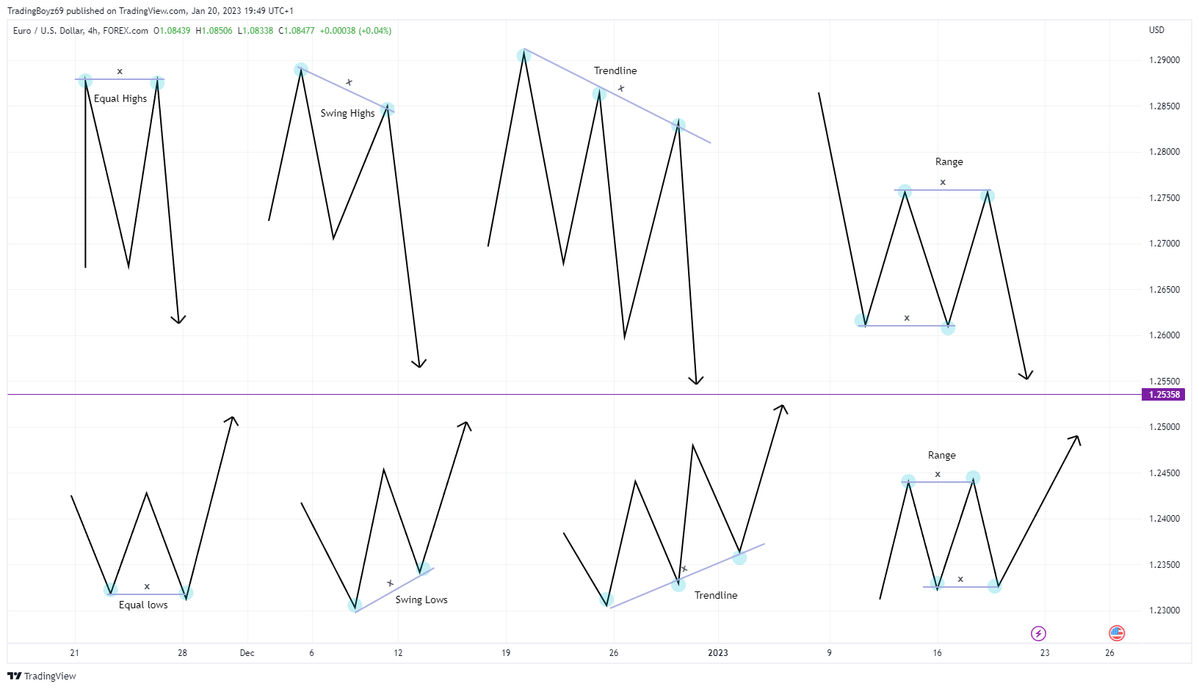
Task: Click the Equal lows annotation text
Action: click(143, 605)
